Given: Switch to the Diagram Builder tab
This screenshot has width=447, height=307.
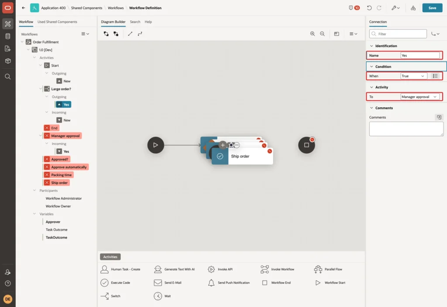Looking at the screenshot, I should pos(113,22).
